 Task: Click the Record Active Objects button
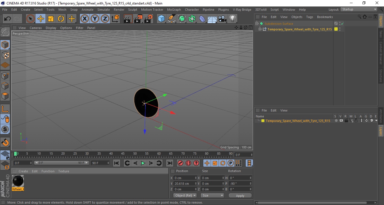click(180, 163)
